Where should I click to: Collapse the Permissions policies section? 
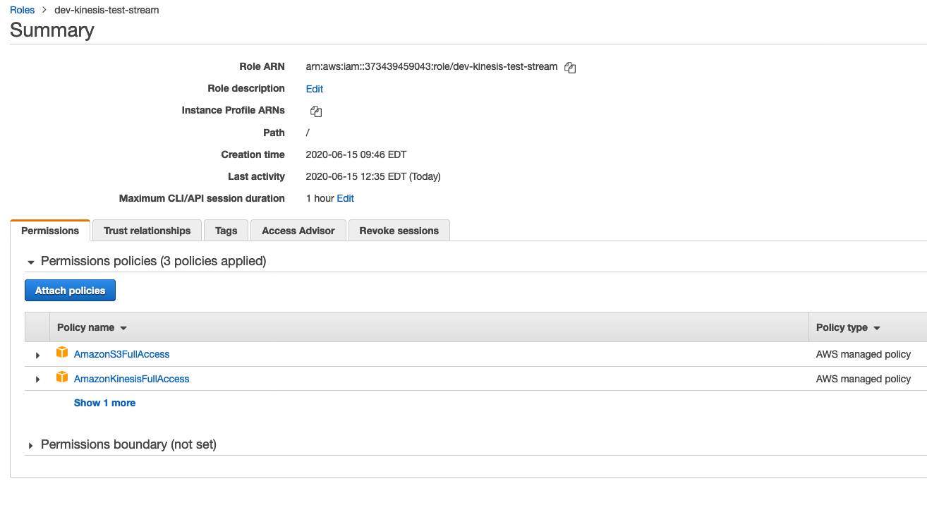[31, 261]
